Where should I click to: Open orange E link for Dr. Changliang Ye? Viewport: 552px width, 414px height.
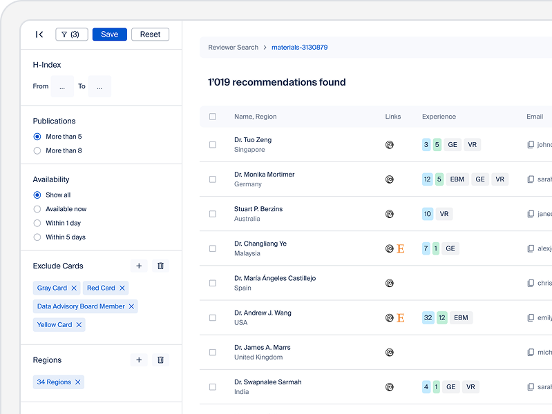pyautogui.click(x=400, y=248)
